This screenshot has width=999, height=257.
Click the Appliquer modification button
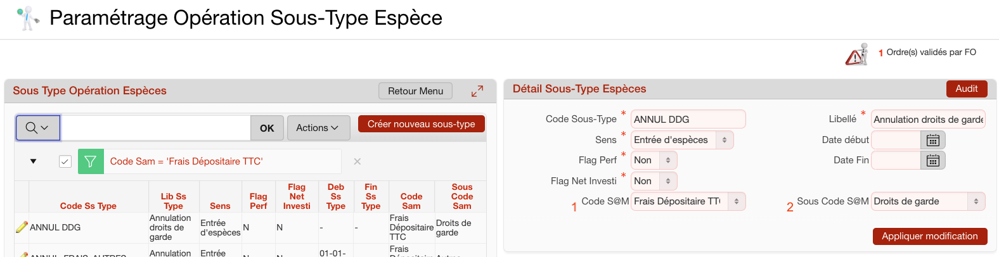click(929, 236)
